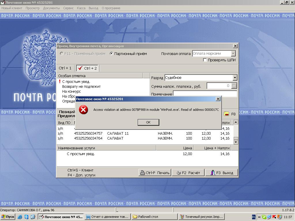Viewport: 295px width, 221px height.
Task: Switch to Отчет о движении тов... taskbar button
Action: pyautogui.click(x=107, y=217)
